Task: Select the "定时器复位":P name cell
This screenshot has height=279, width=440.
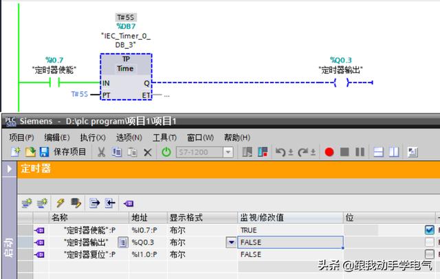Action: pos(89,254)
